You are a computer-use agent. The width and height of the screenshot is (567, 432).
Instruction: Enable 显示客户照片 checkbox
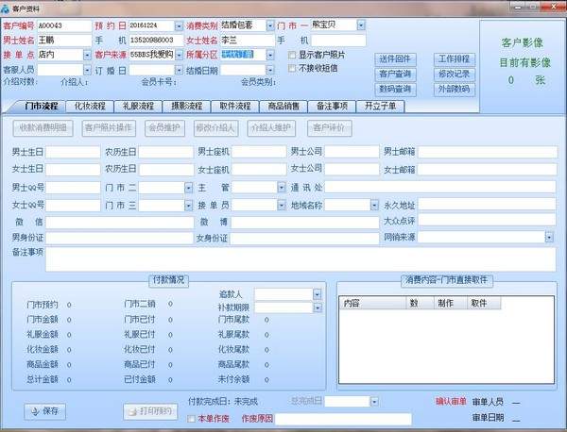(x=292, y=55)
